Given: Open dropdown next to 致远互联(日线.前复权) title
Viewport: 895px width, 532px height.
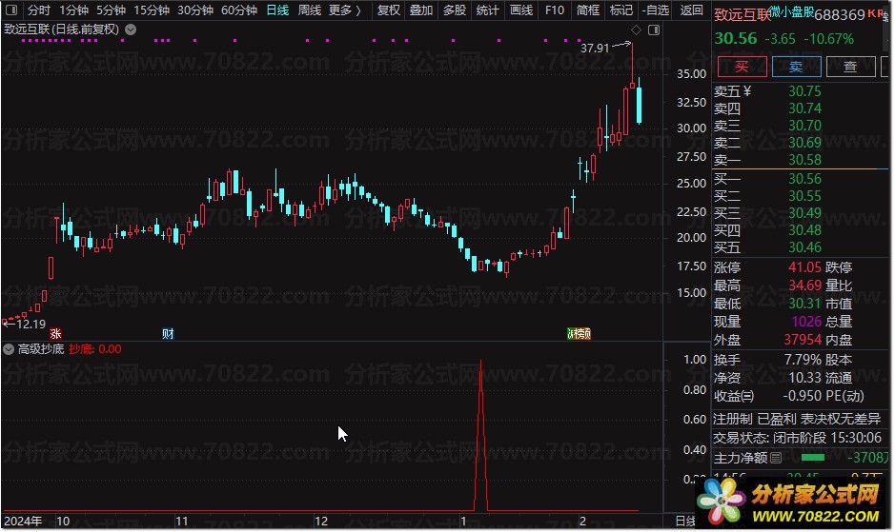Looking at the screenshot, I should tap(131, 30).
